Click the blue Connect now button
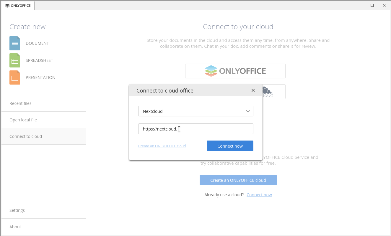391x236 pixels. [x=230, y=146]
